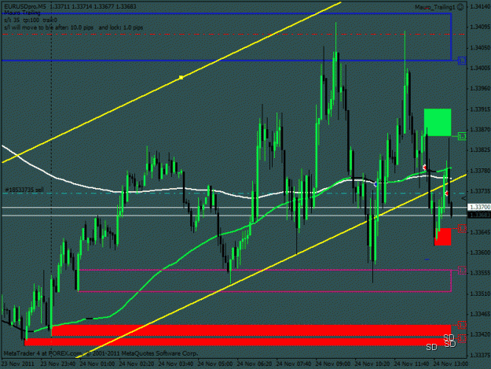Click the 1.34005 price scale value
This screenshot has width=491, height=369.
[480, 68]
